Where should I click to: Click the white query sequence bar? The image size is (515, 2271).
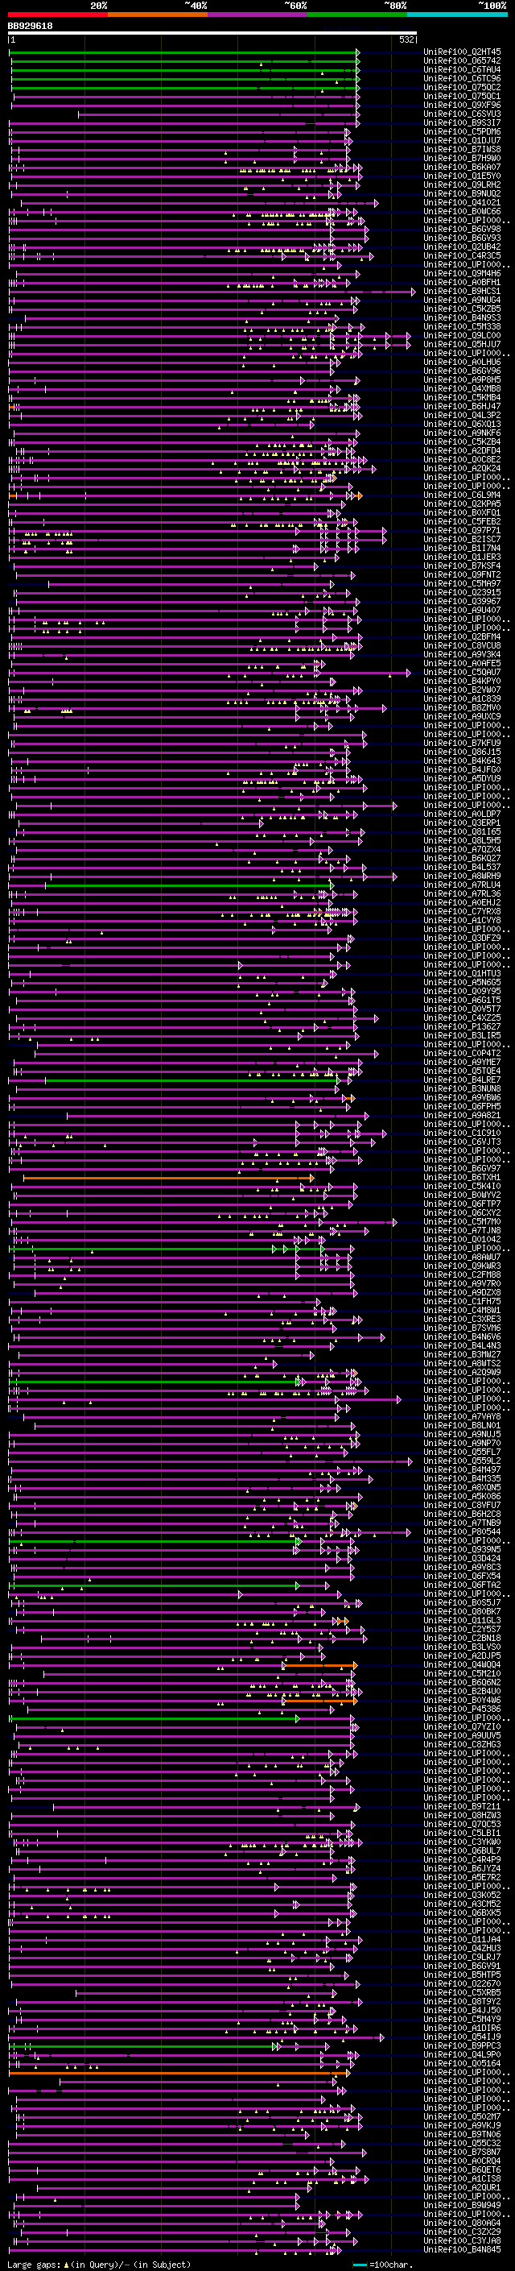click(x=212, y=34)
